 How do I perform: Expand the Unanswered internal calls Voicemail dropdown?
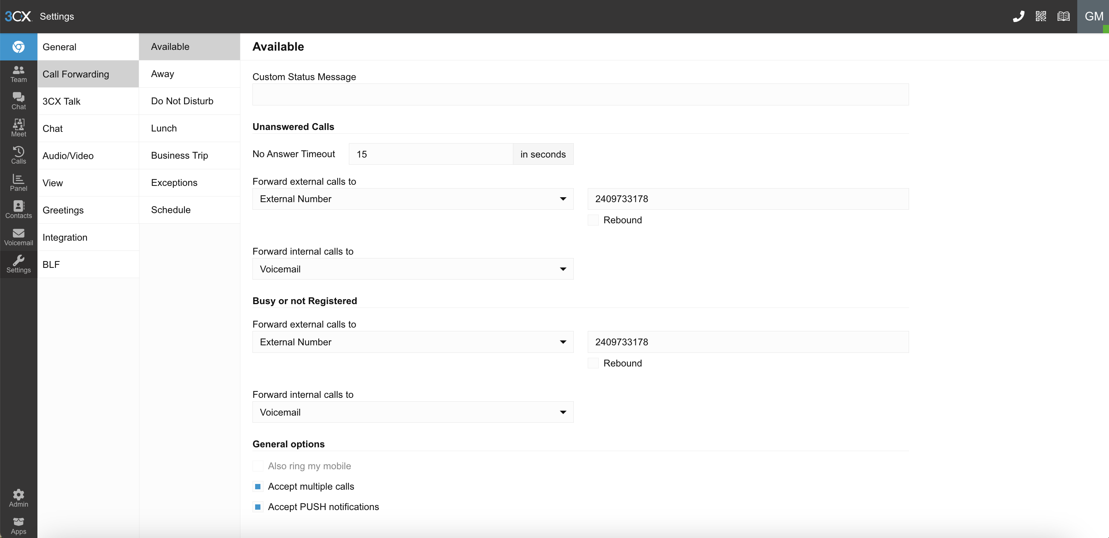(x=412, y=269)
